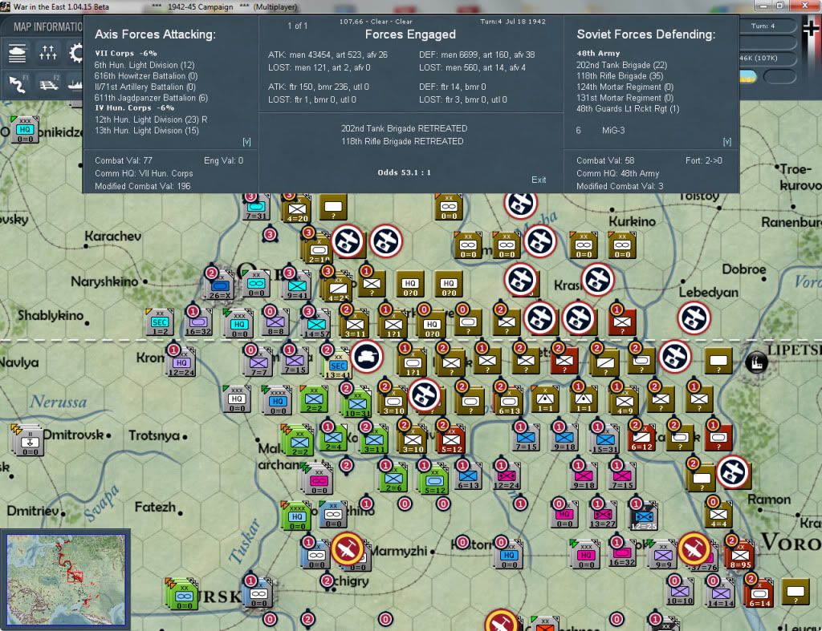The image size is (822, 631).
Task: Select the 14=14 purple unit counter
Action: 720,593
